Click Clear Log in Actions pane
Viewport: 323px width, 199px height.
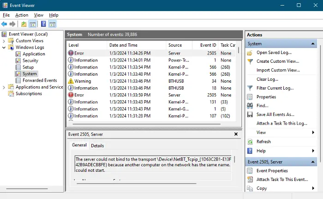point(268,79)
